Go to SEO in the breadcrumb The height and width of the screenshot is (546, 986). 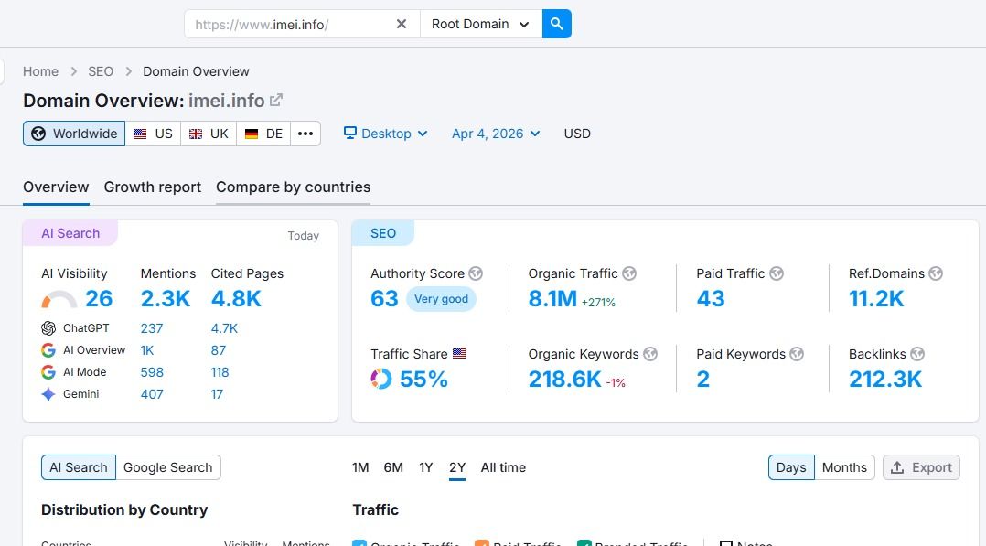(x=101, y=71)
